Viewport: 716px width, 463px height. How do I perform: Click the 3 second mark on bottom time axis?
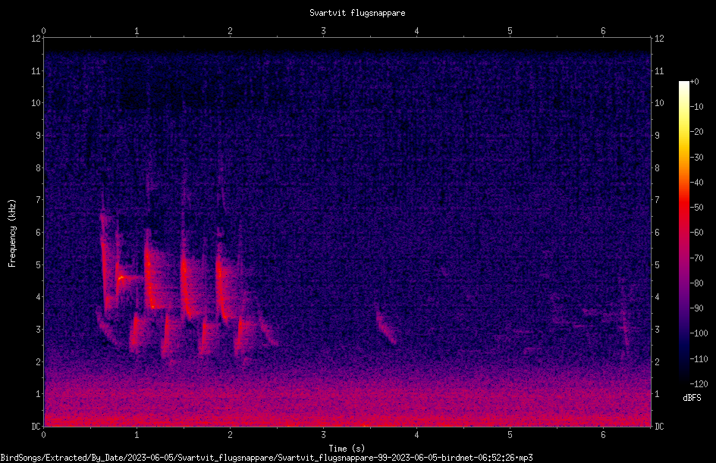tap(323, 435)
